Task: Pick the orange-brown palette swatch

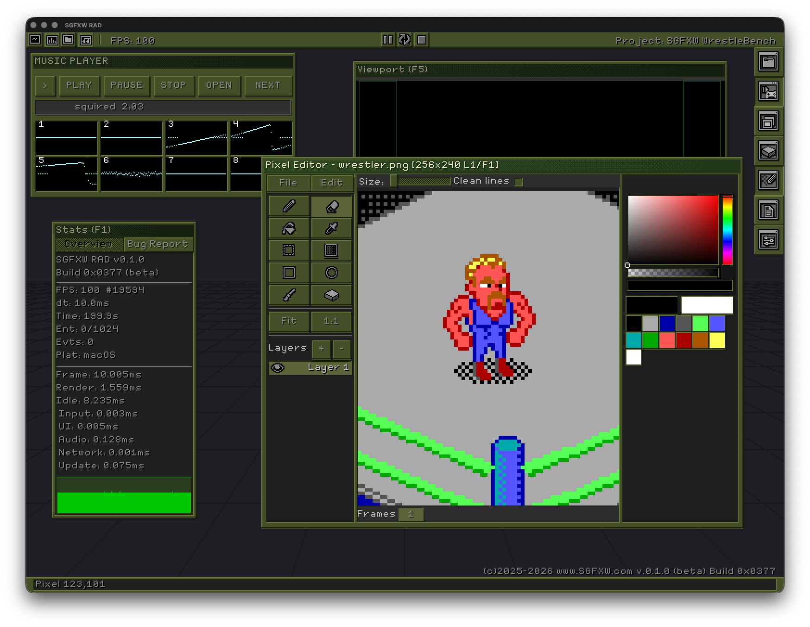Action: pyautogui.click(x=701, y=340)
